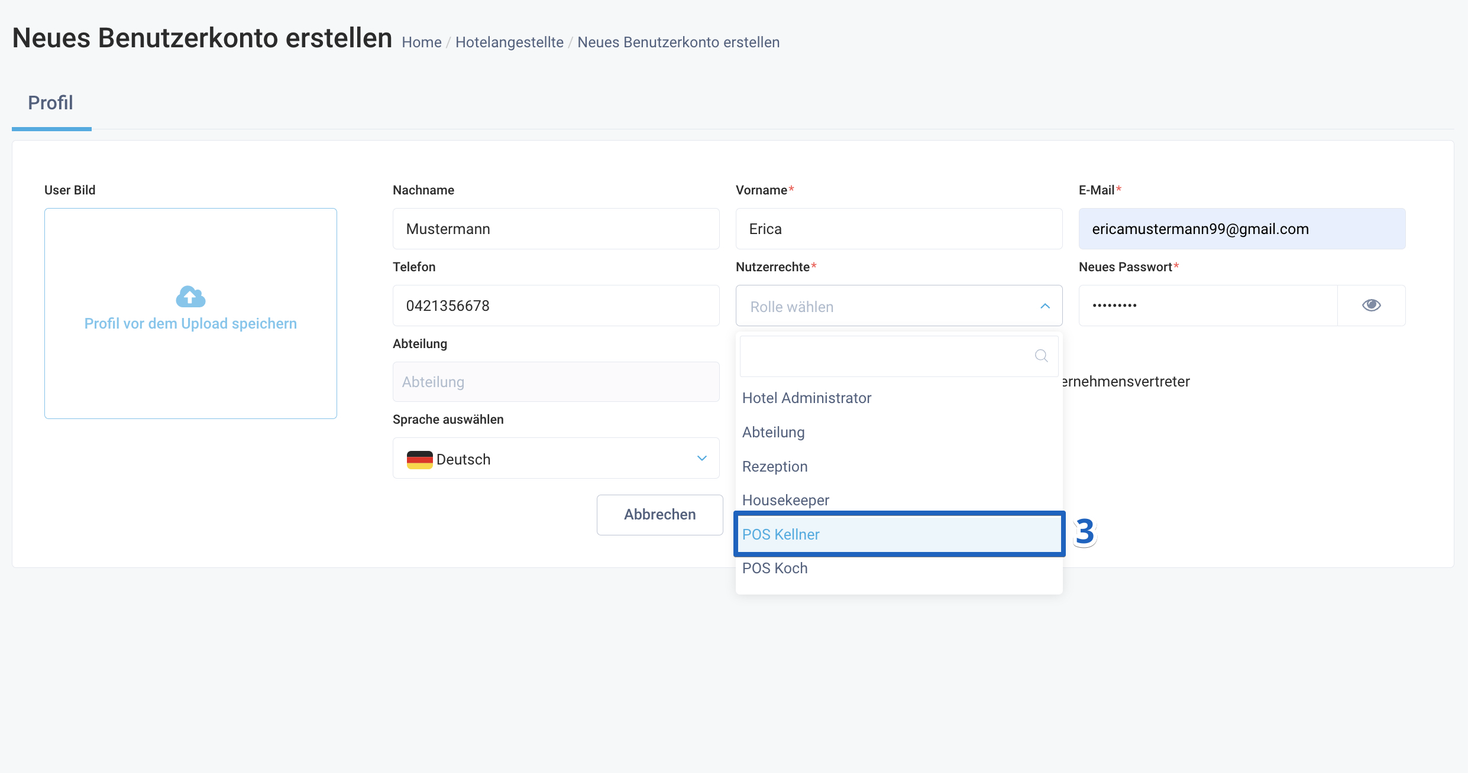Click the cloud upload icon
The width and height of the screenshot is (1468, 773).
point(190,297)
